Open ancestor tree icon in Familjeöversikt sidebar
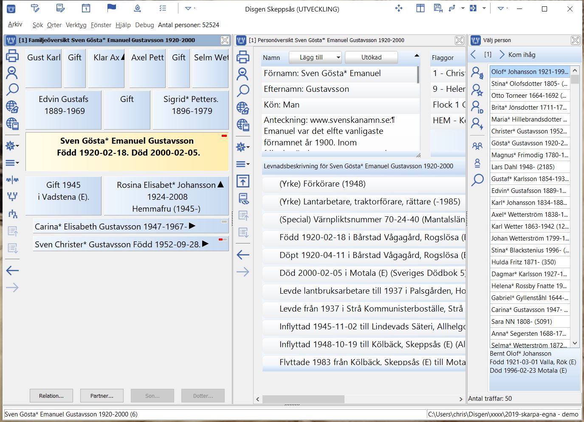Image resolution: width=584 pixels, height=422 pixels. [x=12, y=196]
